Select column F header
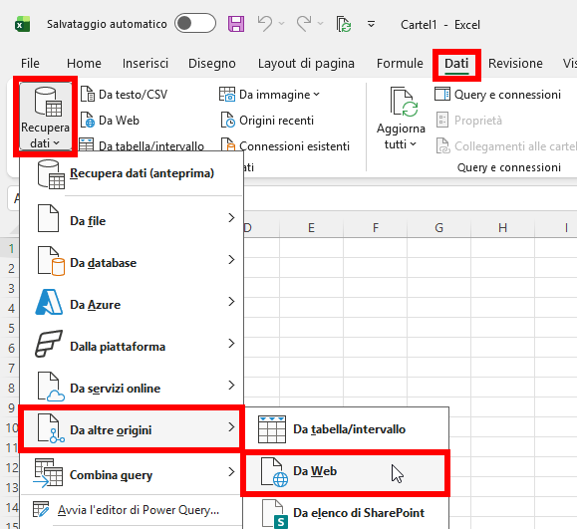The width and height of the screenshot is (577, 529). (x=376, y=228)
